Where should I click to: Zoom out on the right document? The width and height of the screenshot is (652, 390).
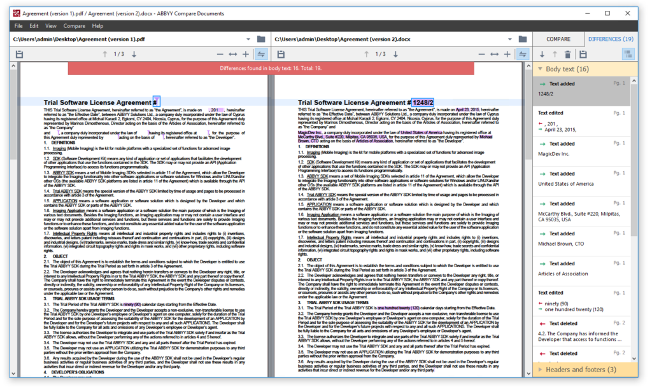point(481,55)
